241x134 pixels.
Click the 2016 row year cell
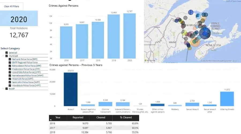click(x=52, y=123)
